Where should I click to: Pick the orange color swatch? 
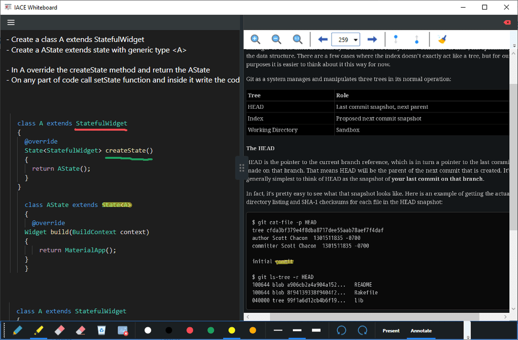click(x=253, y=330)
